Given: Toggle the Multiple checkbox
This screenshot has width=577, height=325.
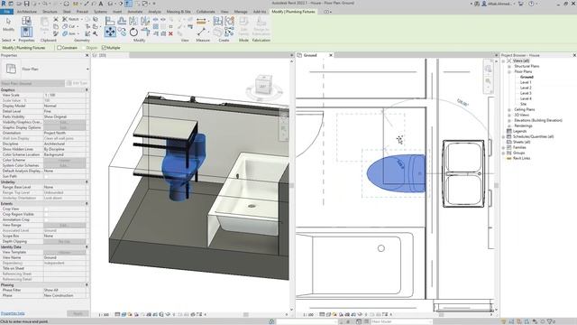Looking at the screenshot, I should [104, 48].
